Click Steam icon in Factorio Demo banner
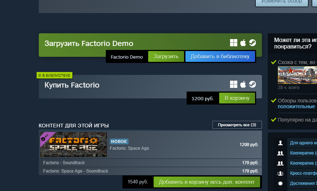Viewport: 317px width, 191px height. pyautogui.click(x=252, y=43)
